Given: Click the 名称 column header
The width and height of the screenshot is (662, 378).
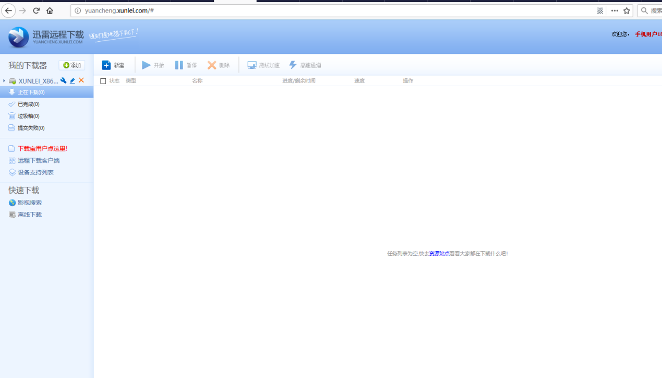Looking at the screenshot, I should [197, 81].
